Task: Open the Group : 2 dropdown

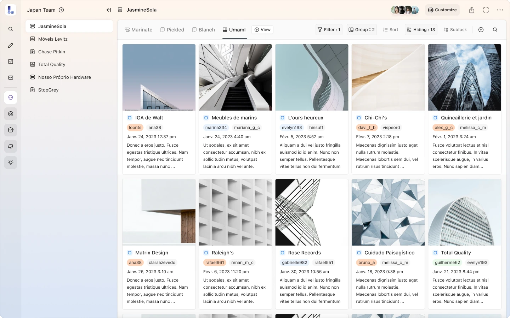Action: (362, 30)
